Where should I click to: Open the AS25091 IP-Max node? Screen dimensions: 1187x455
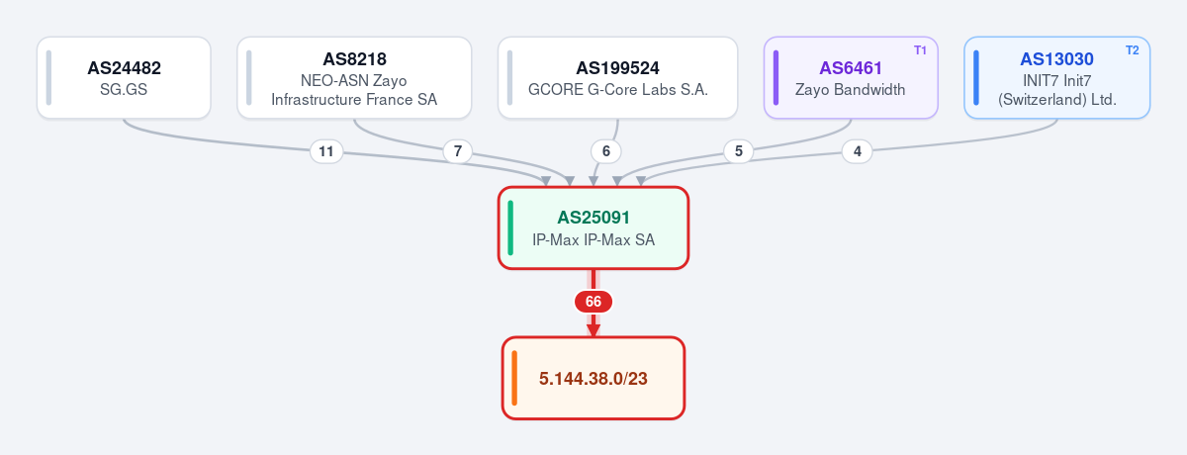pyautogui.click(x=593, y=227)
